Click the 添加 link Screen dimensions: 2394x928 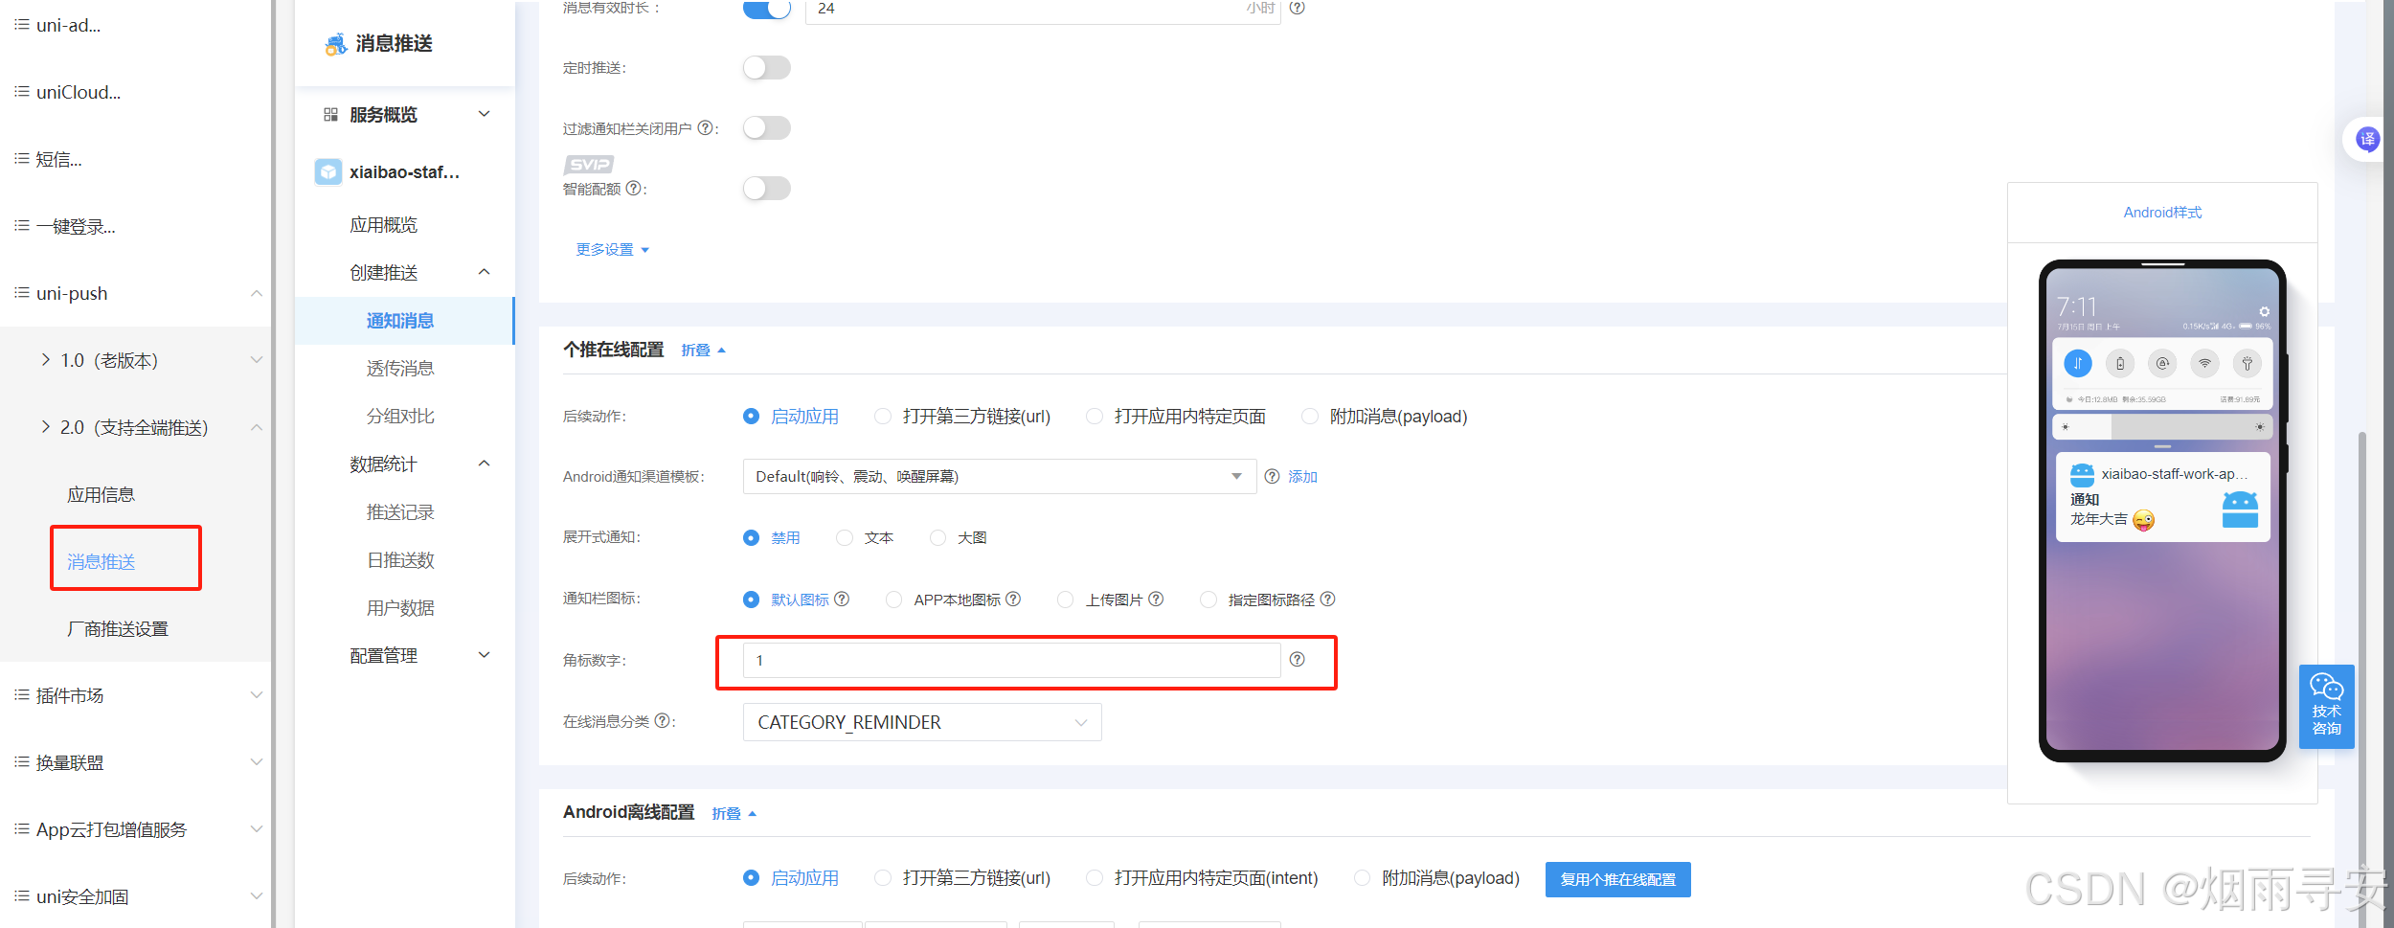point(1302,476)
